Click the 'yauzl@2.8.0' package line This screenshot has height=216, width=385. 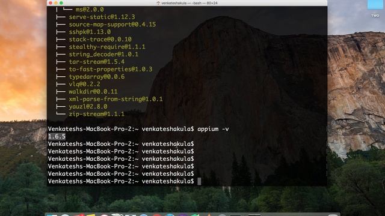(x=88, y=107)
